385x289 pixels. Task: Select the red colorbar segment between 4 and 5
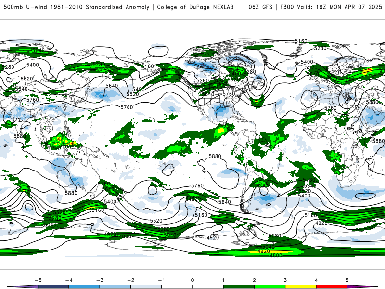point(332,287)
